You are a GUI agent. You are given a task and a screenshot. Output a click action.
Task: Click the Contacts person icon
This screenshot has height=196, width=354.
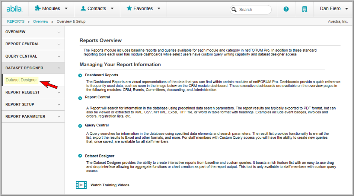(83, 8)
